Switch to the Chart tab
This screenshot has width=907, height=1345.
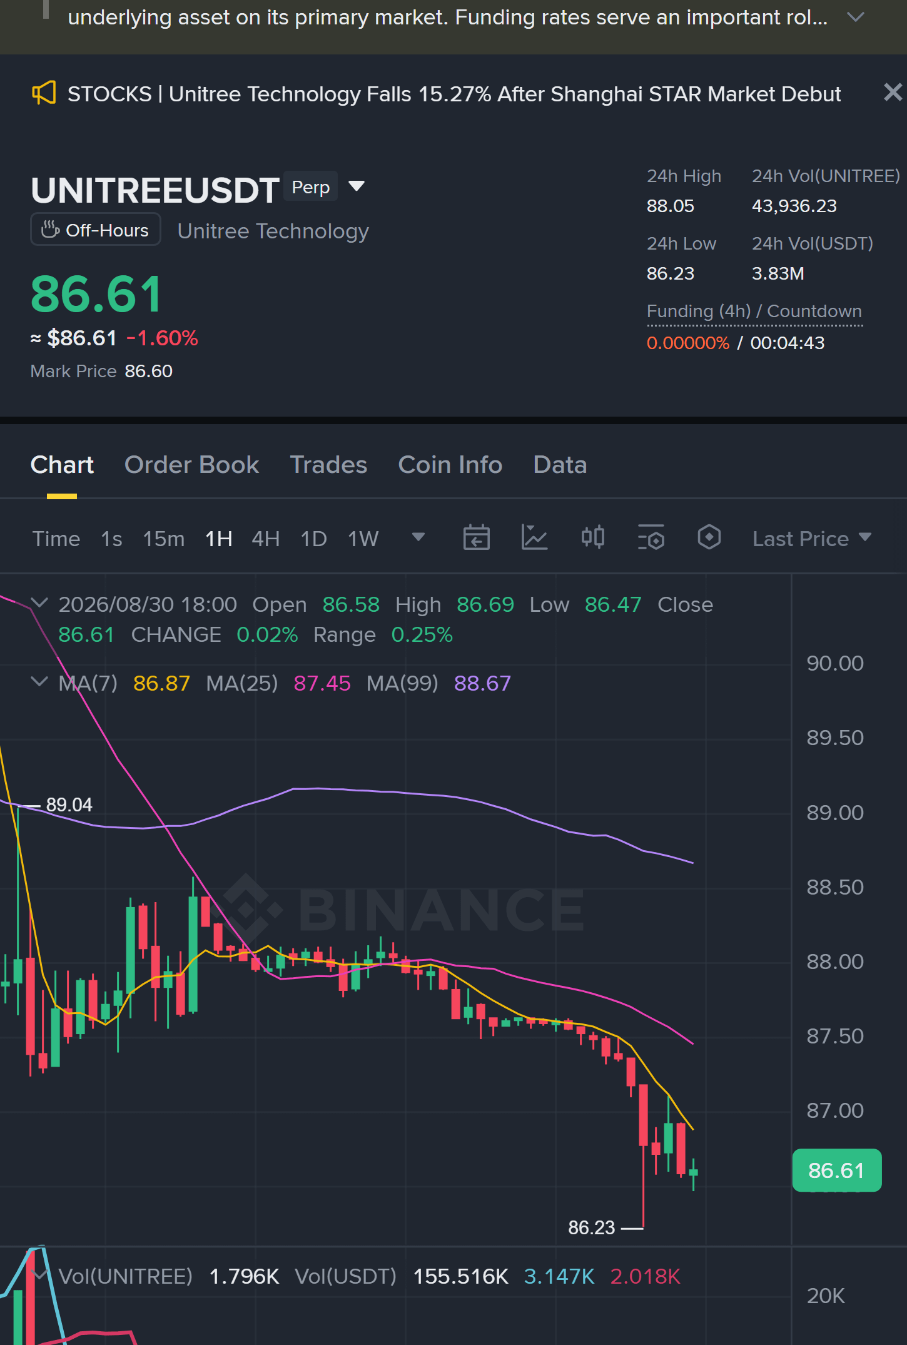click(62, 465)
